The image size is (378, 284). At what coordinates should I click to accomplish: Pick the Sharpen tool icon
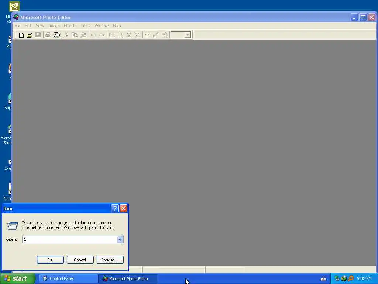[x=137, y=35]
